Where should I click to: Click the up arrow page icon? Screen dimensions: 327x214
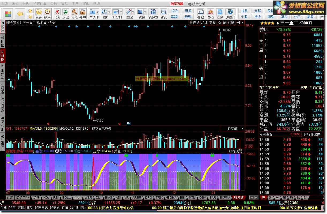pyautogui.click(x=30, y=11)
